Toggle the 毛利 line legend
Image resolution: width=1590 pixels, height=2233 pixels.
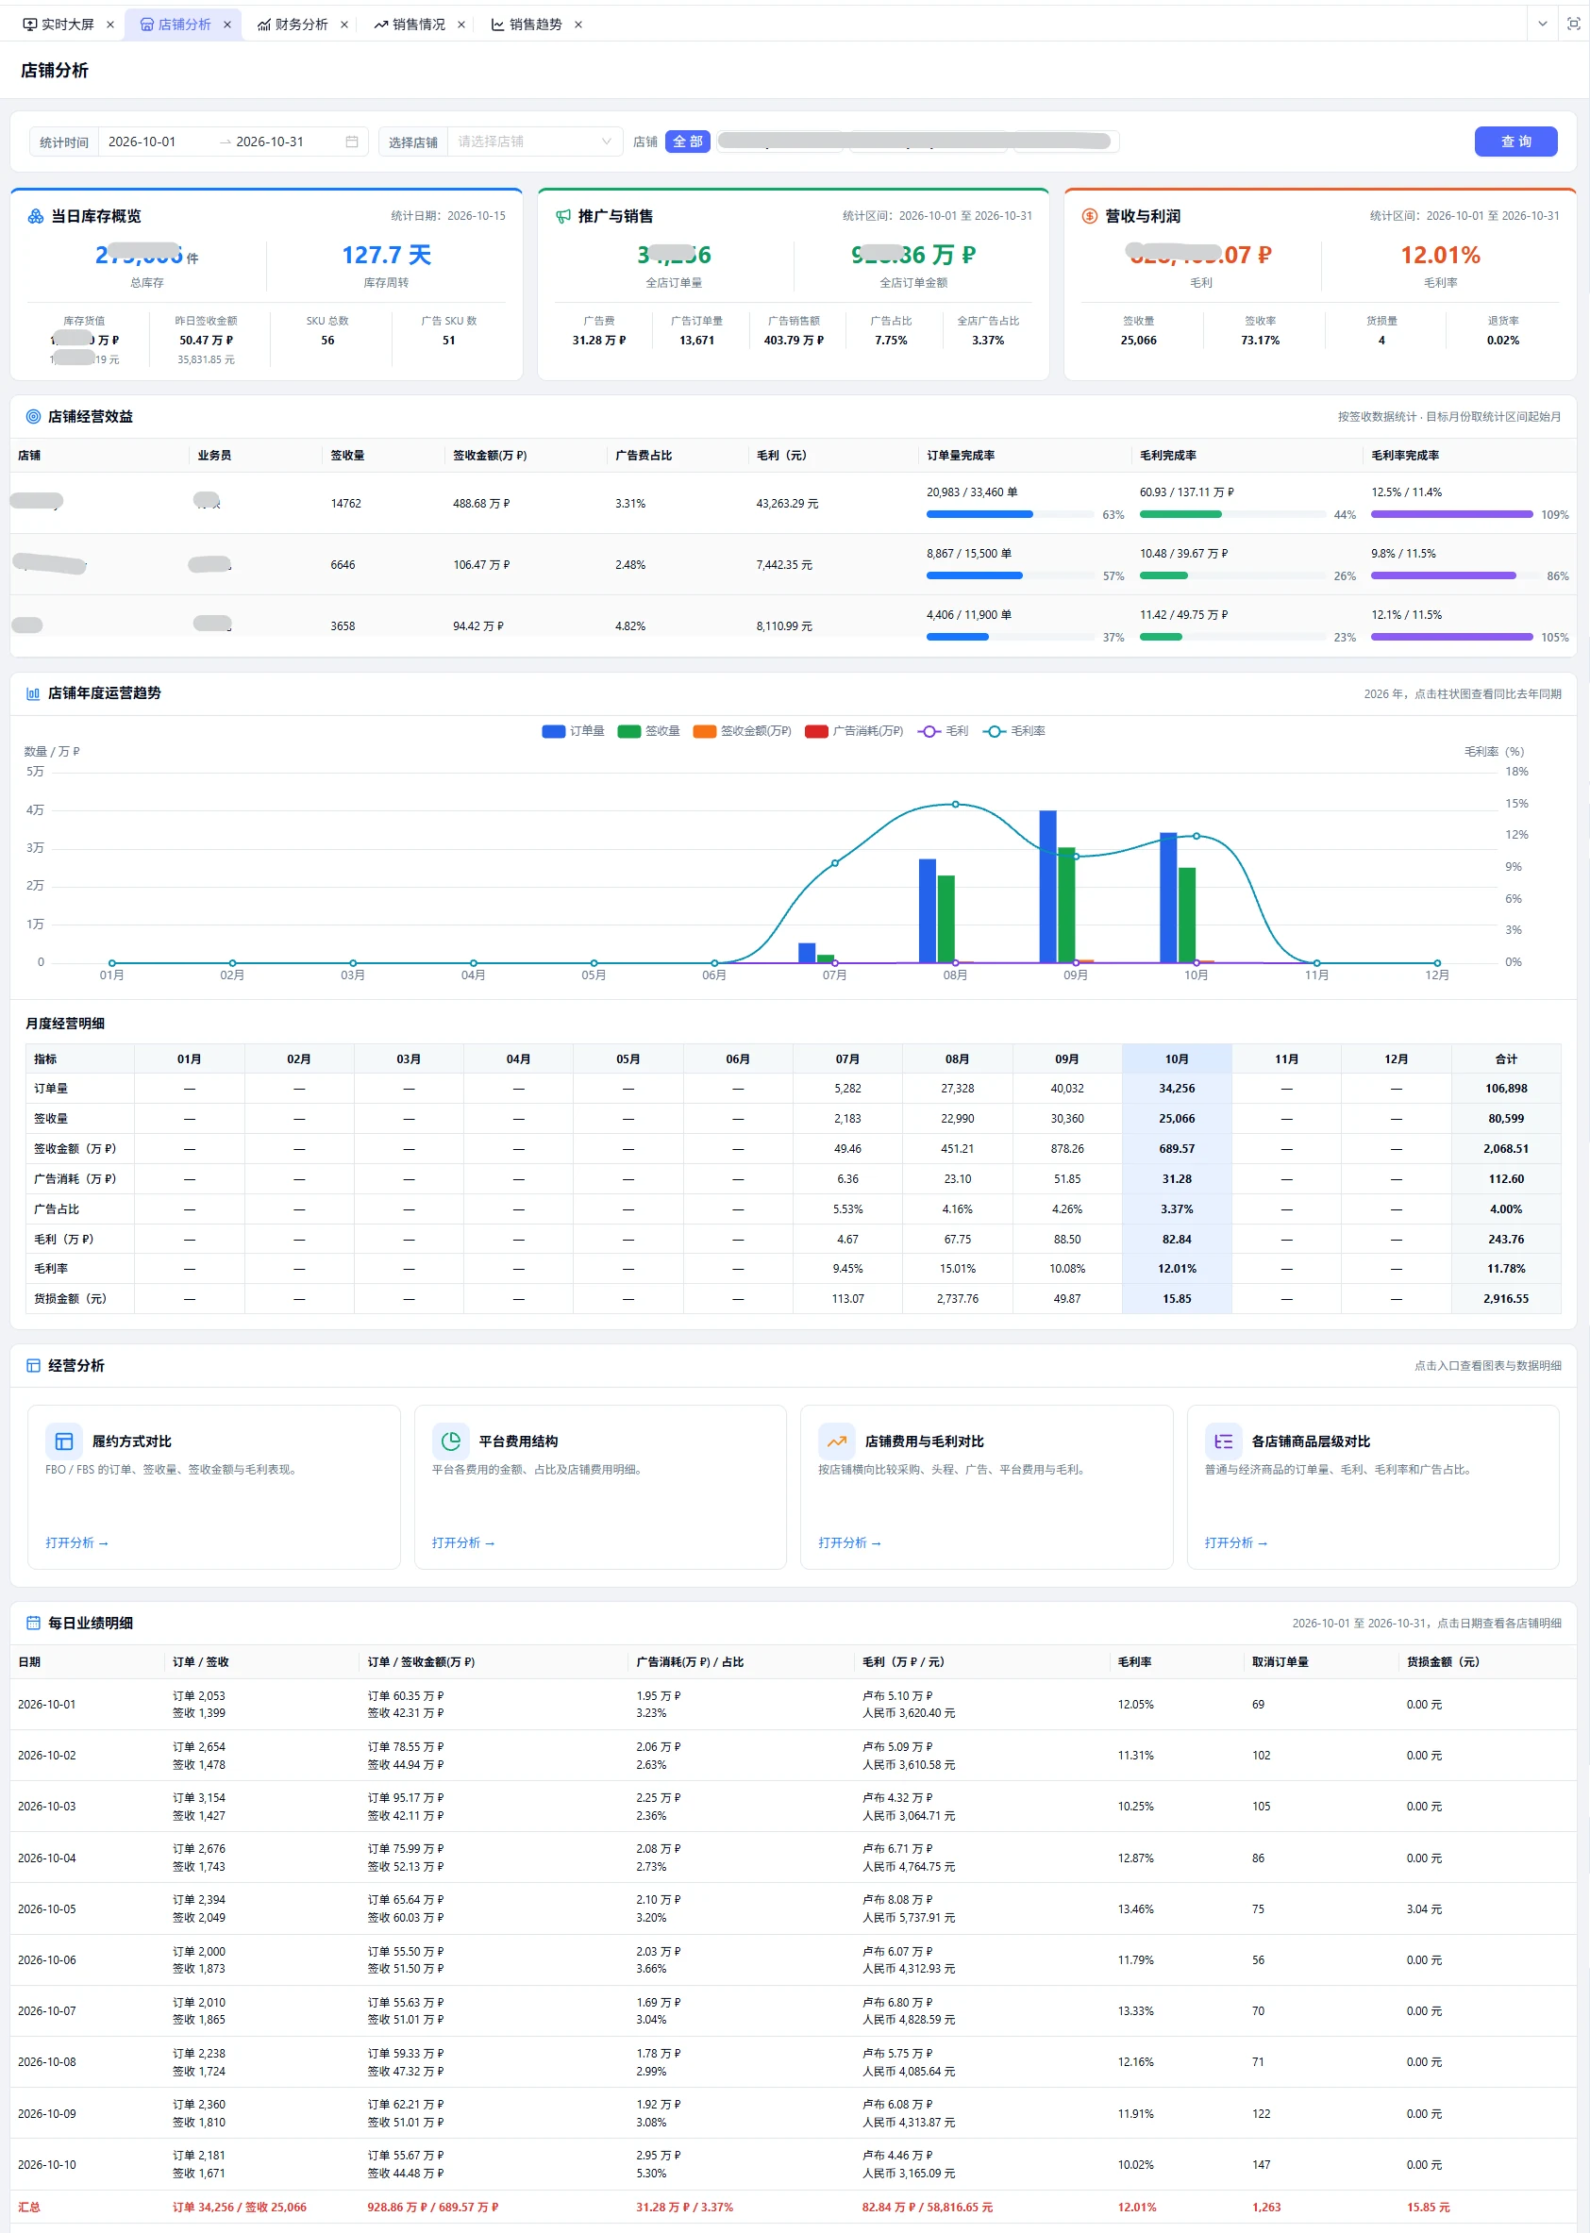coord(943,731)
